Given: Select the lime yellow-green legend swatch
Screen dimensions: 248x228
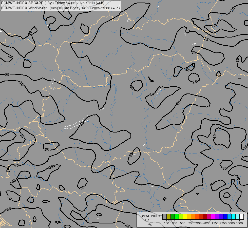Looking at the screenshot, I should pos(181,217).
